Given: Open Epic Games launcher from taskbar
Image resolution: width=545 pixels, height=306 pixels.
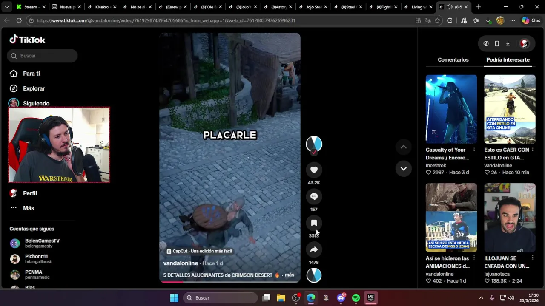Looking at the screenshot, I should pos(371,298).
